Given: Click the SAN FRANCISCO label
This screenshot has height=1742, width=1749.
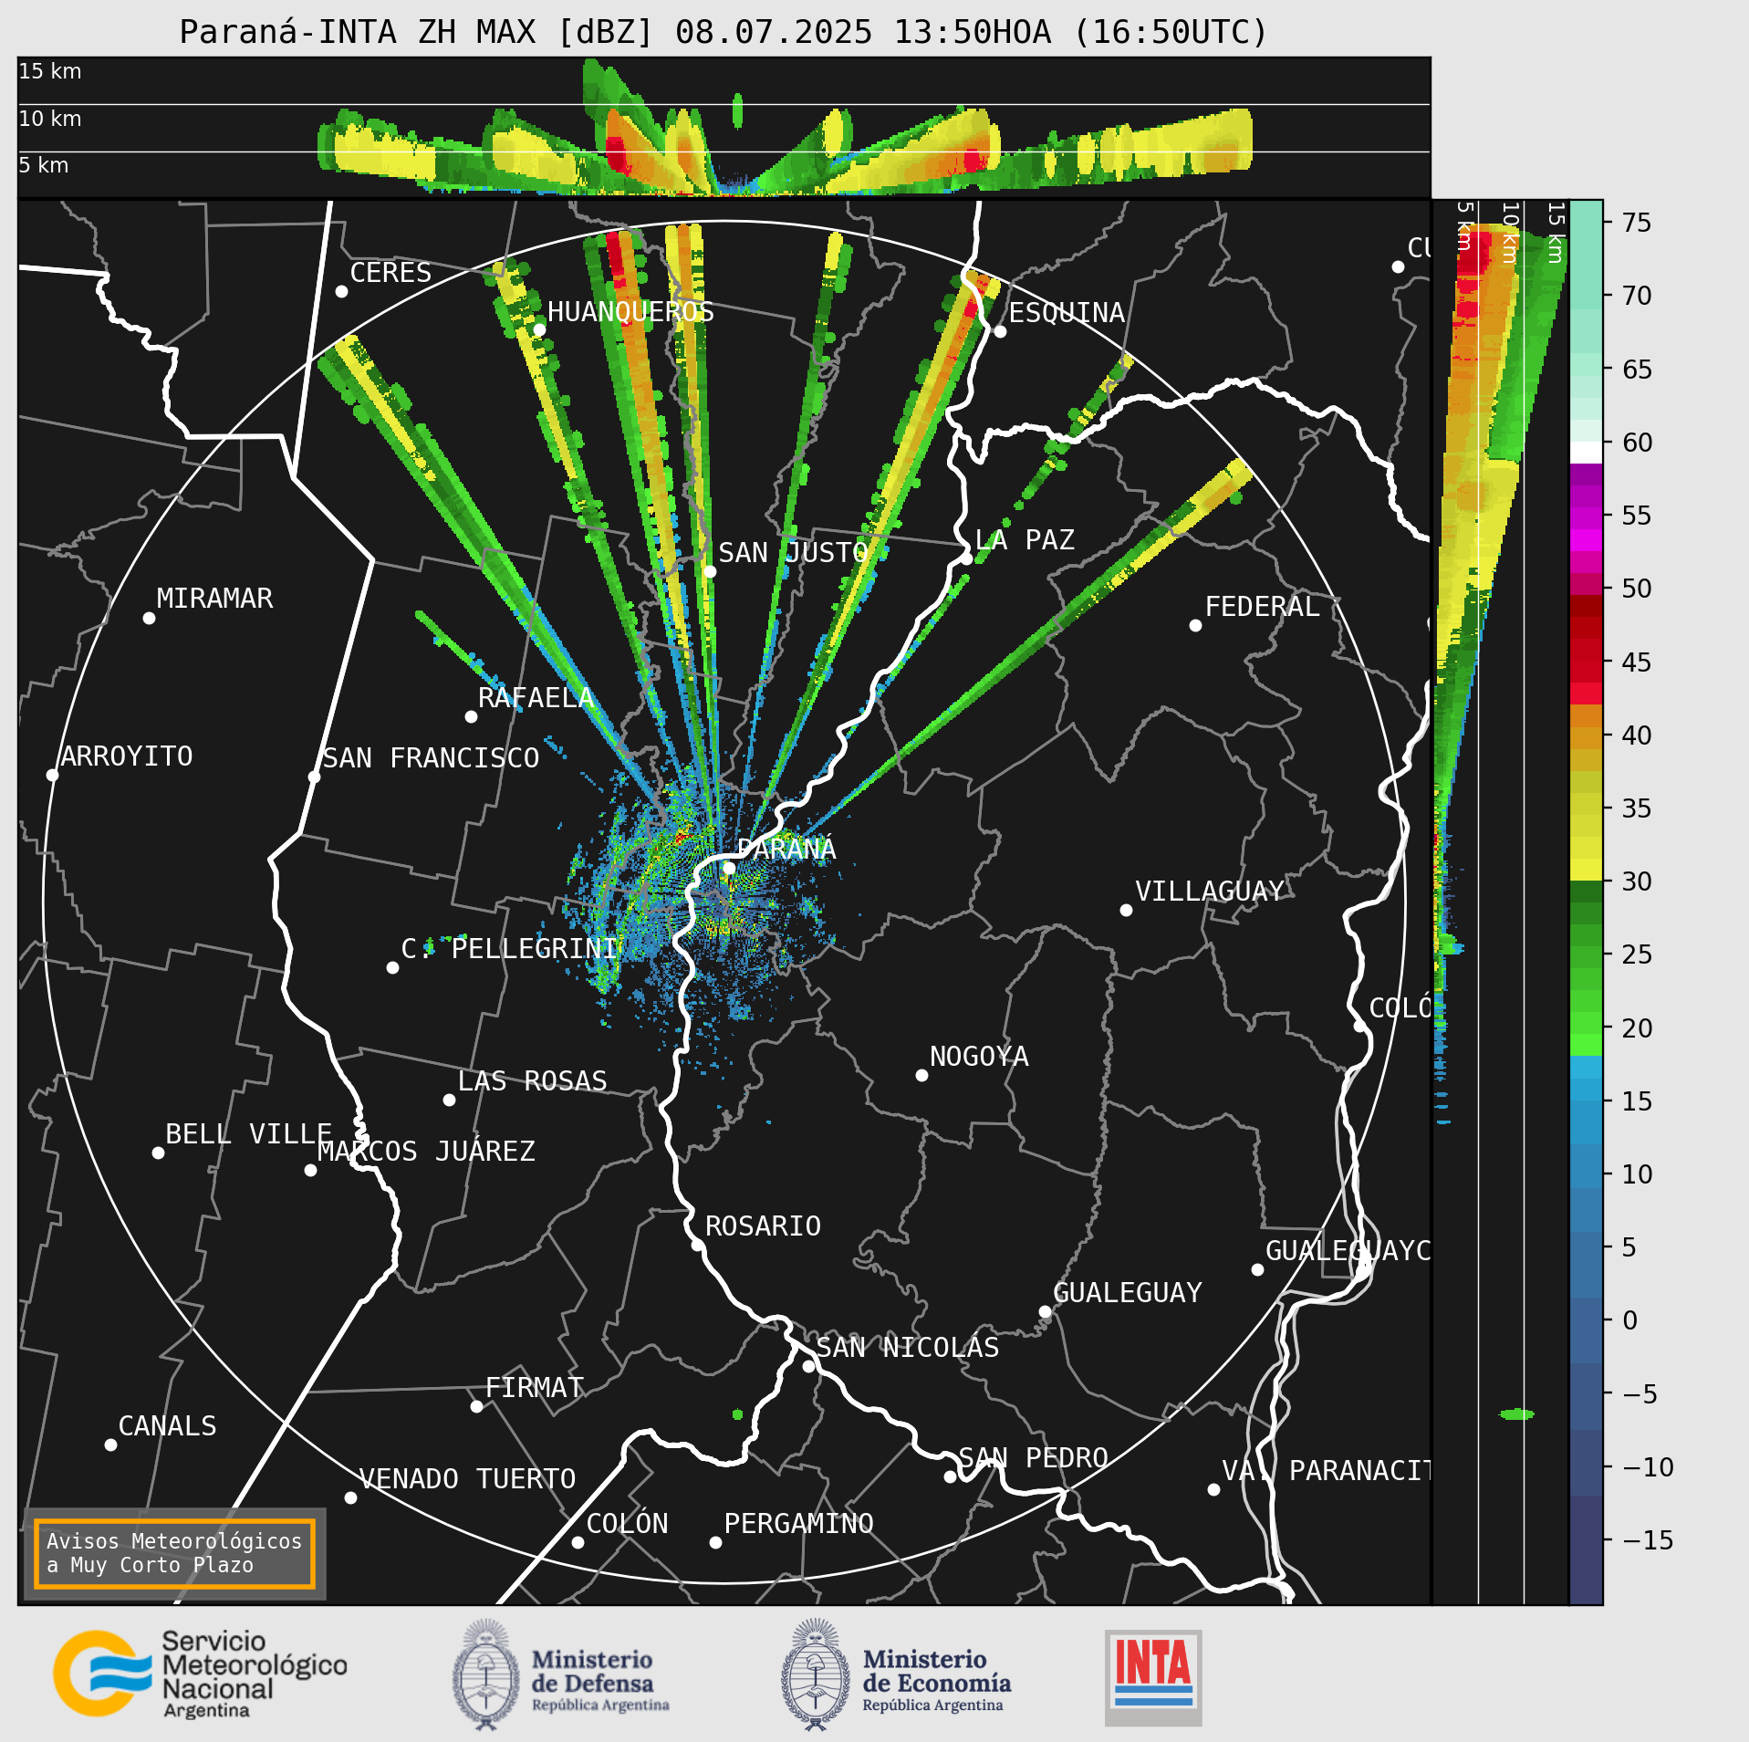Looking at the screenshot, I should [431, 757].
